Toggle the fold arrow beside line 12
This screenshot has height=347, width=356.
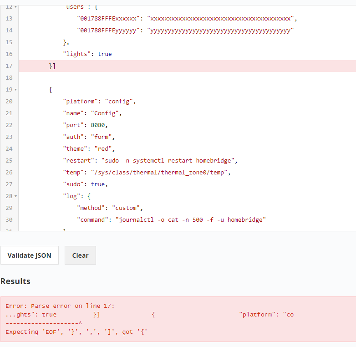pos(16,7)
